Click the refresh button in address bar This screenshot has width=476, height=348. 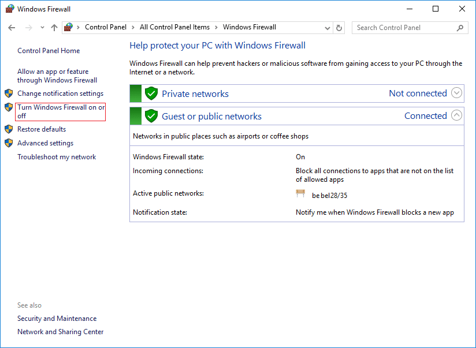click(x=340, y=28)
